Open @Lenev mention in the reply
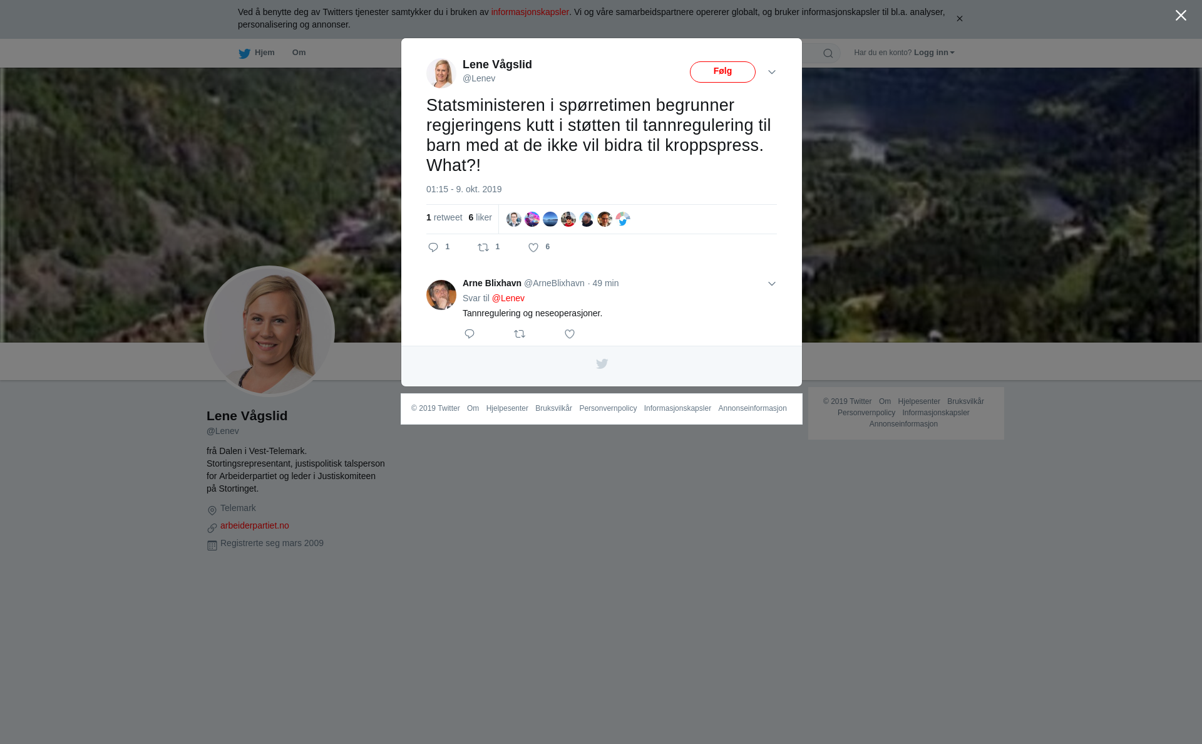This screenshot has width=1202, height=744. click(508, 298)
